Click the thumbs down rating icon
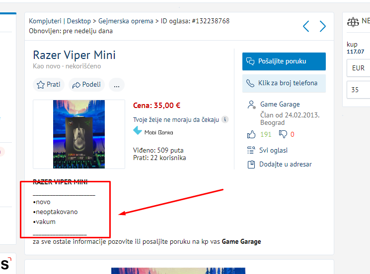 283,134
